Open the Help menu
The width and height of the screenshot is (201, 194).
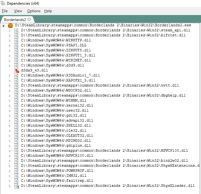[48, 11]
